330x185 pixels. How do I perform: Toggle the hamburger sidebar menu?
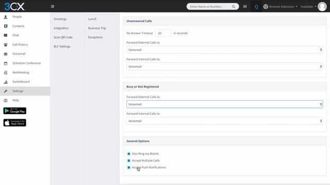(53, 7)
